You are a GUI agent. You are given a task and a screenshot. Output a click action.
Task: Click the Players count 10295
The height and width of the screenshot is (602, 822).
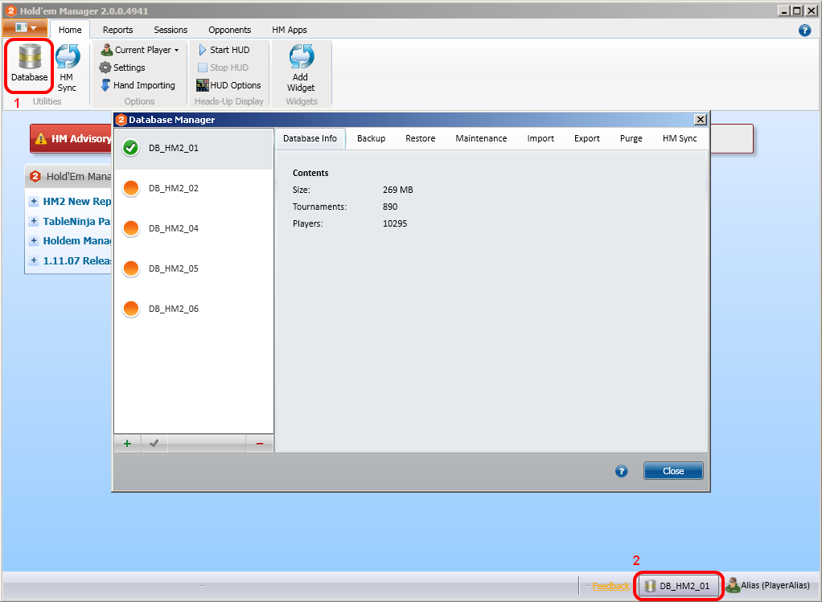tap(395, 223)
